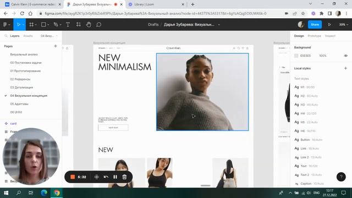Stop the Loom recording
Viewport: 352px width, 198px height.
click(73, 177)
